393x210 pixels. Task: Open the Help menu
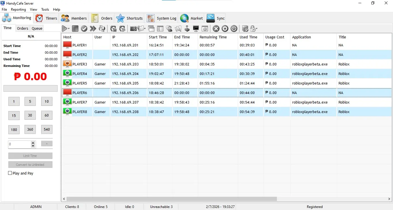57,10
